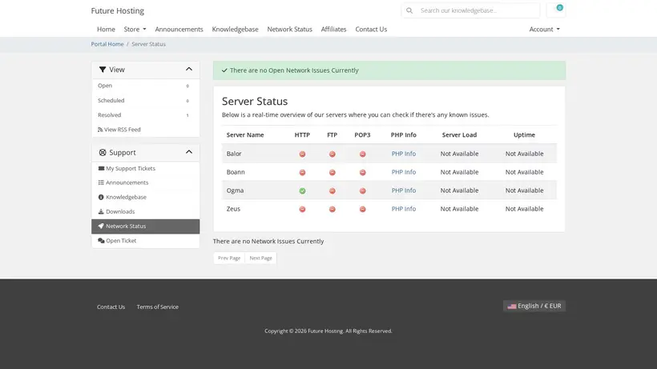This screenshot has height=369, width=657.
Task: Click the Prev Page button
Action: coord(229,258)
